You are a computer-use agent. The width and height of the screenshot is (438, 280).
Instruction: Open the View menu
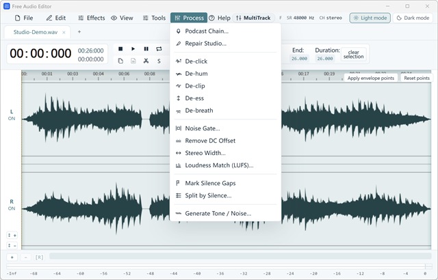pos(122,18)
